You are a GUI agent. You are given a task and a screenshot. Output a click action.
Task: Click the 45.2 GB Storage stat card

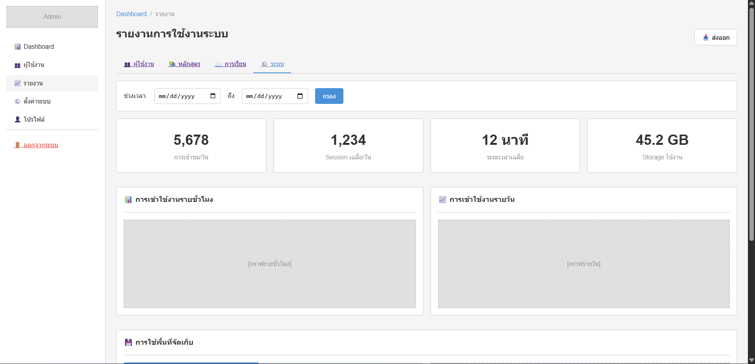(662, 146)
